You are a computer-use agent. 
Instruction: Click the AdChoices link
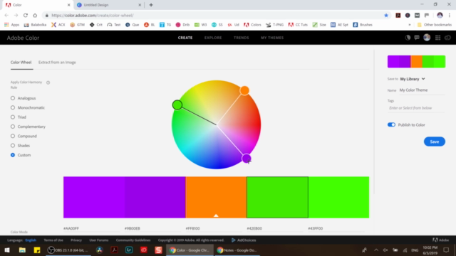click(x=244, y=240)
